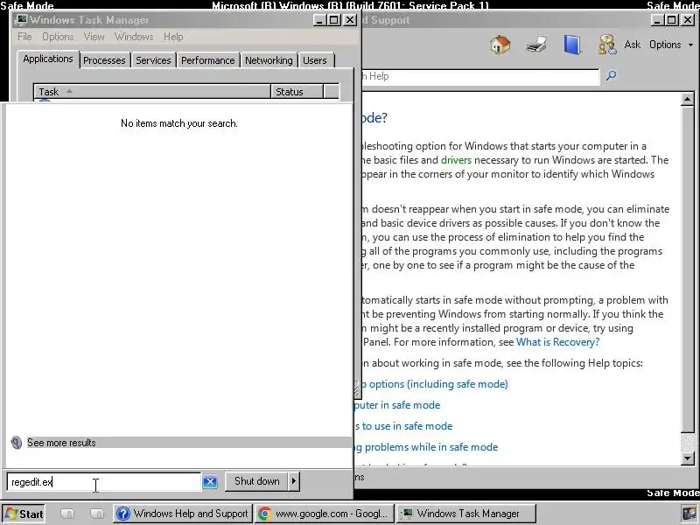The width and height of the screenshot is (700, 525).
Task: Open the Options dropdown in Help window
Action: point(671,45)
